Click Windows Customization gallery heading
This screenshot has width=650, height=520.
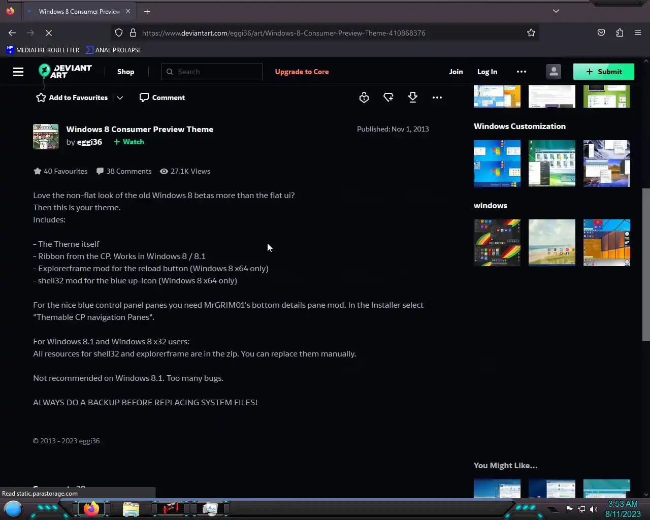(x=519, y=126)
